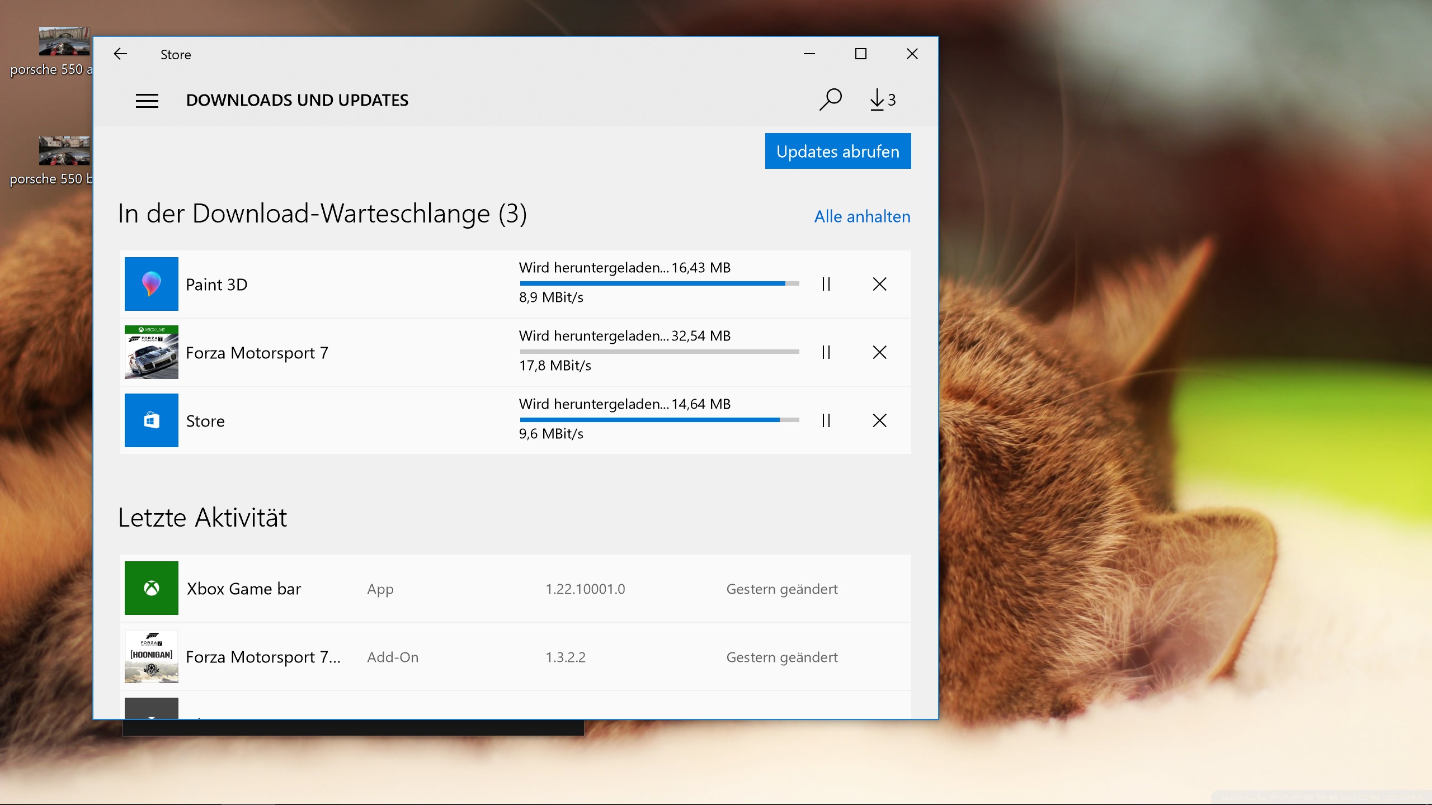Open the Forza Motorsport 7 queue thumbnail

click(x=151, y=352)
